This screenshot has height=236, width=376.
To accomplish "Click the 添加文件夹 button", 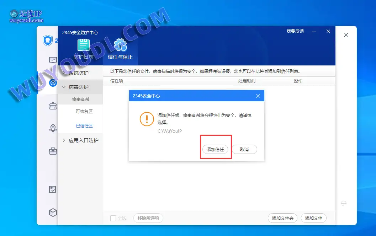I will pos(282,218).
